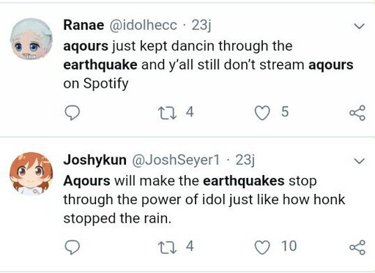This screenshot has width=375, height=273.
Task: Retweet Joshykun's Aqours tweet
Action: 168,247
